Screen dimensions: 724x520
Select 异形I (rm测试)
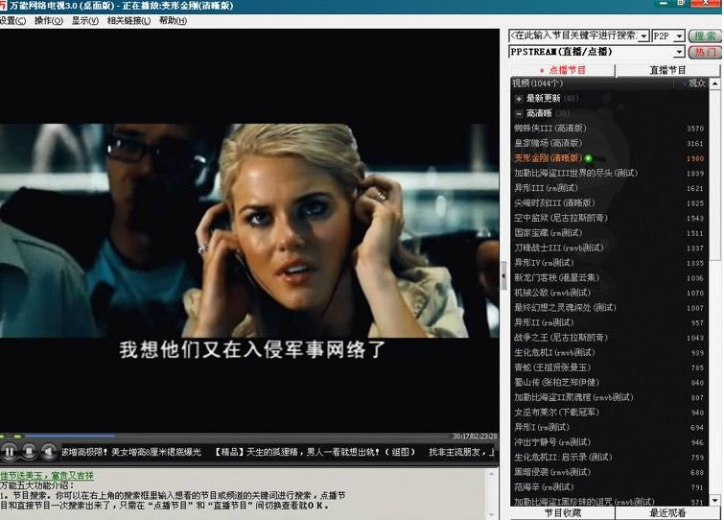coord(609,428)
